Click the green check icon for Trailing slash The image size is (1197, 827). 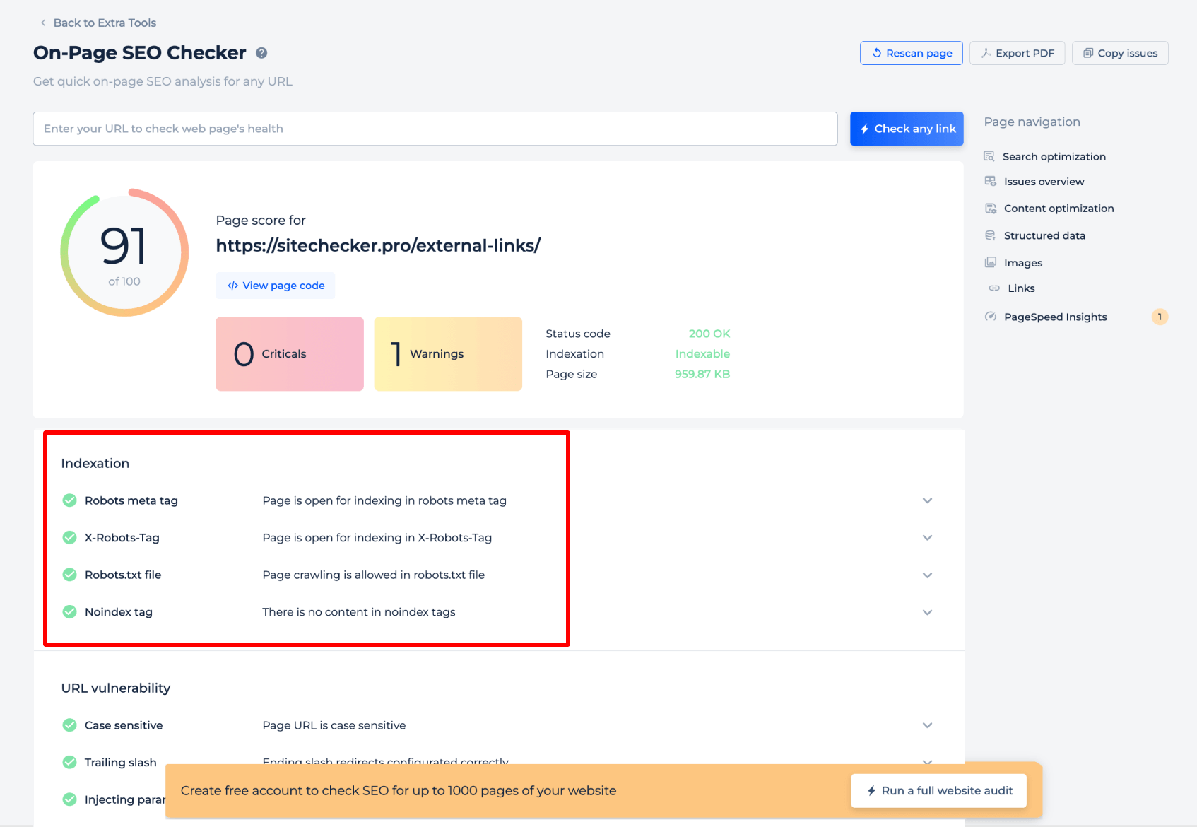pos(69,762)
